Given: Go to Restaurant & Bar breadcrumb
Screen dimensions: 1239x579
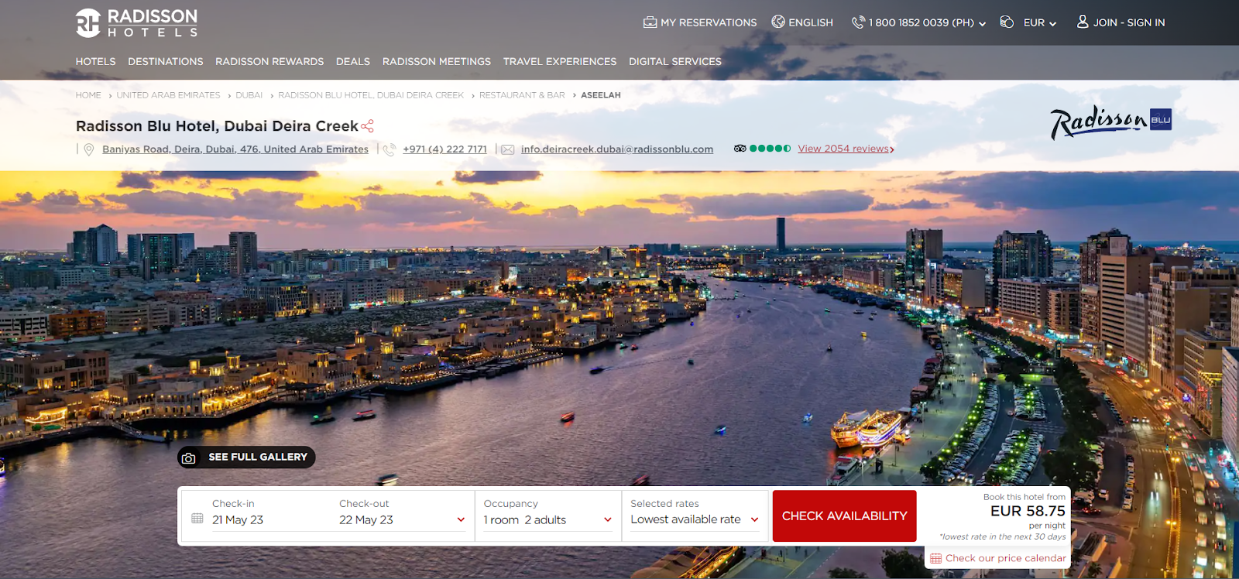Looking at the screenshot, I should click(x=522, y=95).
